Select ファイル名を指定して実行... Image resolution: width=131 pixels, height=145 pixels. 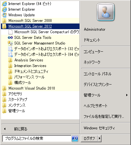[104, 116]
